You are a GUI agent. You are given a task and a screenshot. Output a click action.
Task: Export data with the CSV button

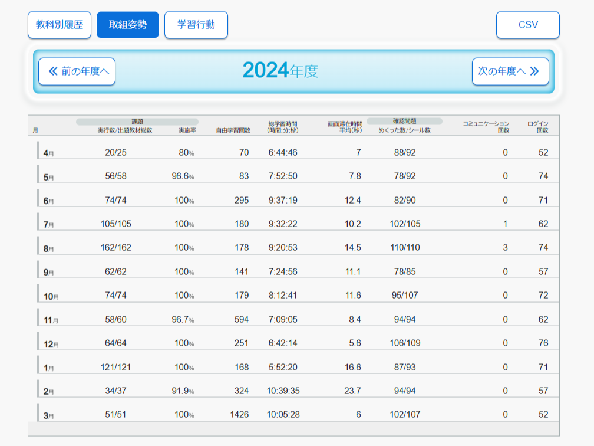[527, 25]
